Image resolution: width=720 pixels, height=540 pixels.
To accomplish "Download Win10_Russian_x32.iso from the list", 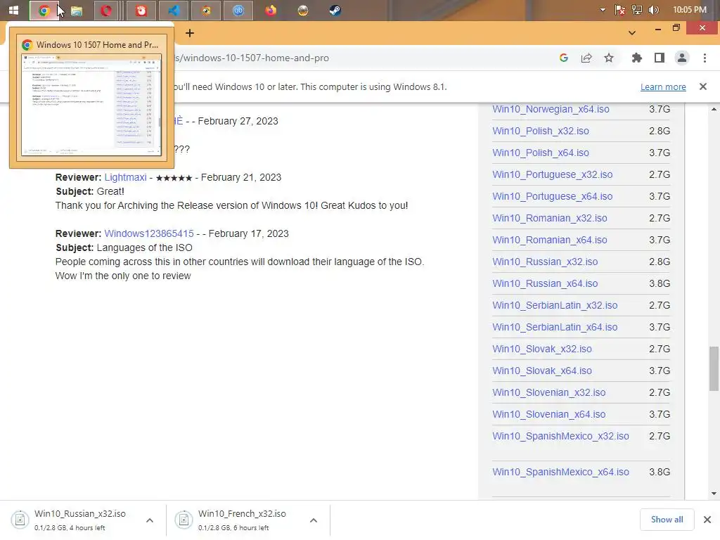I will tap(545, 262).
